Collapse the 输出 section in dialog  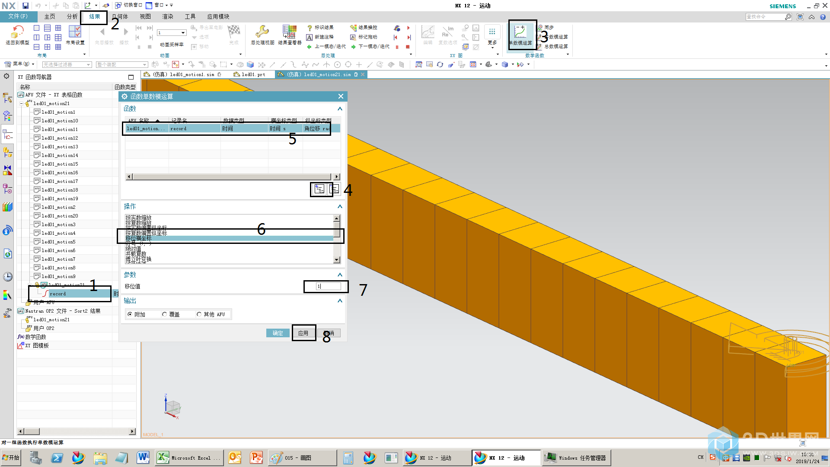(x=340, y=301)
